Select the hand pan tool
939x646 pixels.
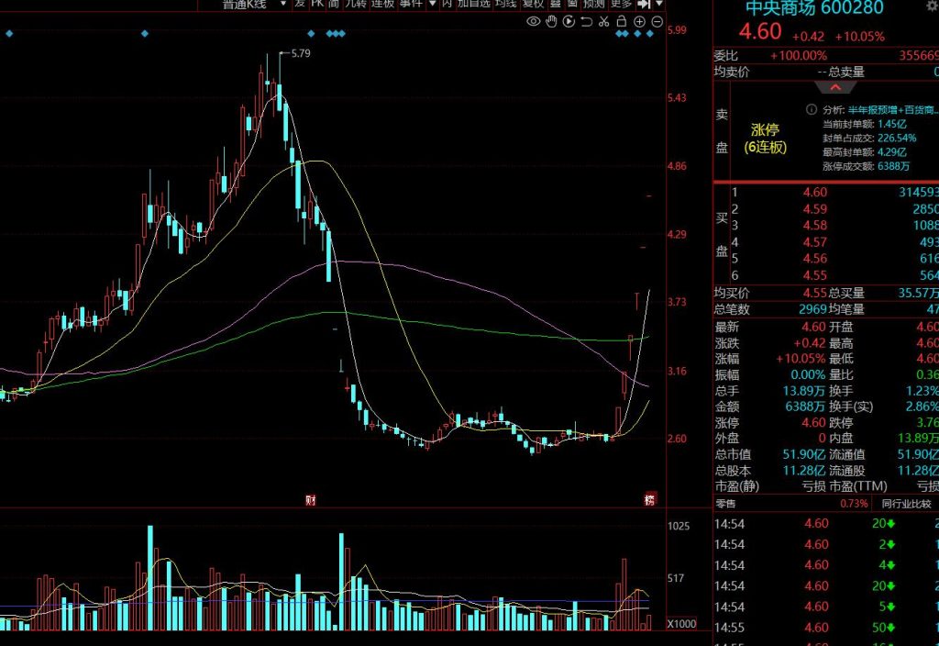(x=551, y=21)
